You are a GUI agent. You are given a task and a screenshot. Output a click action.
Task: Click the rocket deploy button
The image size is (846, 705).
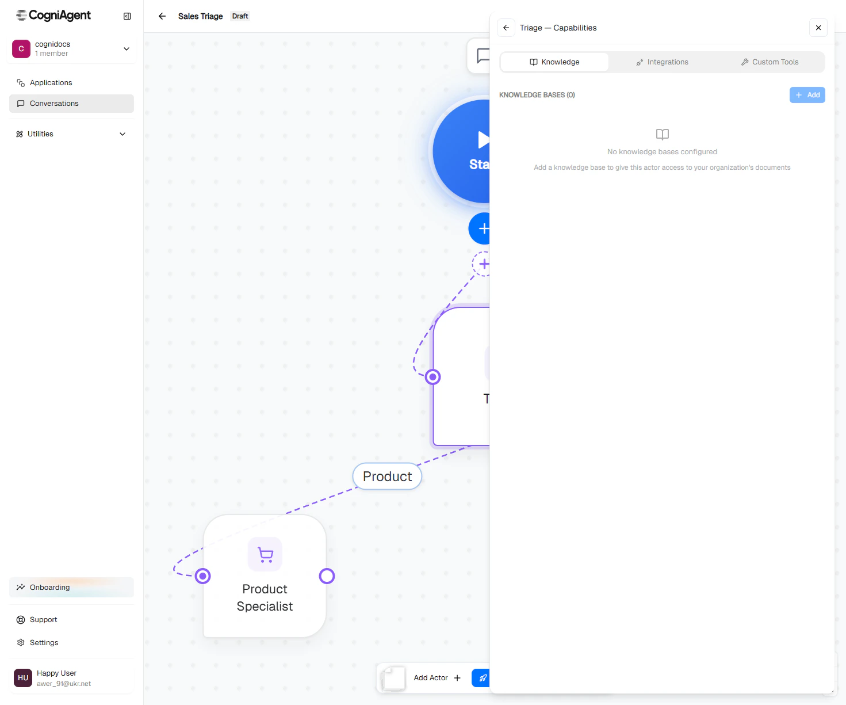[481, 678]
